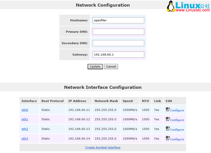The width and height of the screenshot is (211, 153).
Task: Click the Configure icon for eth3
Action: click(168, 138)
